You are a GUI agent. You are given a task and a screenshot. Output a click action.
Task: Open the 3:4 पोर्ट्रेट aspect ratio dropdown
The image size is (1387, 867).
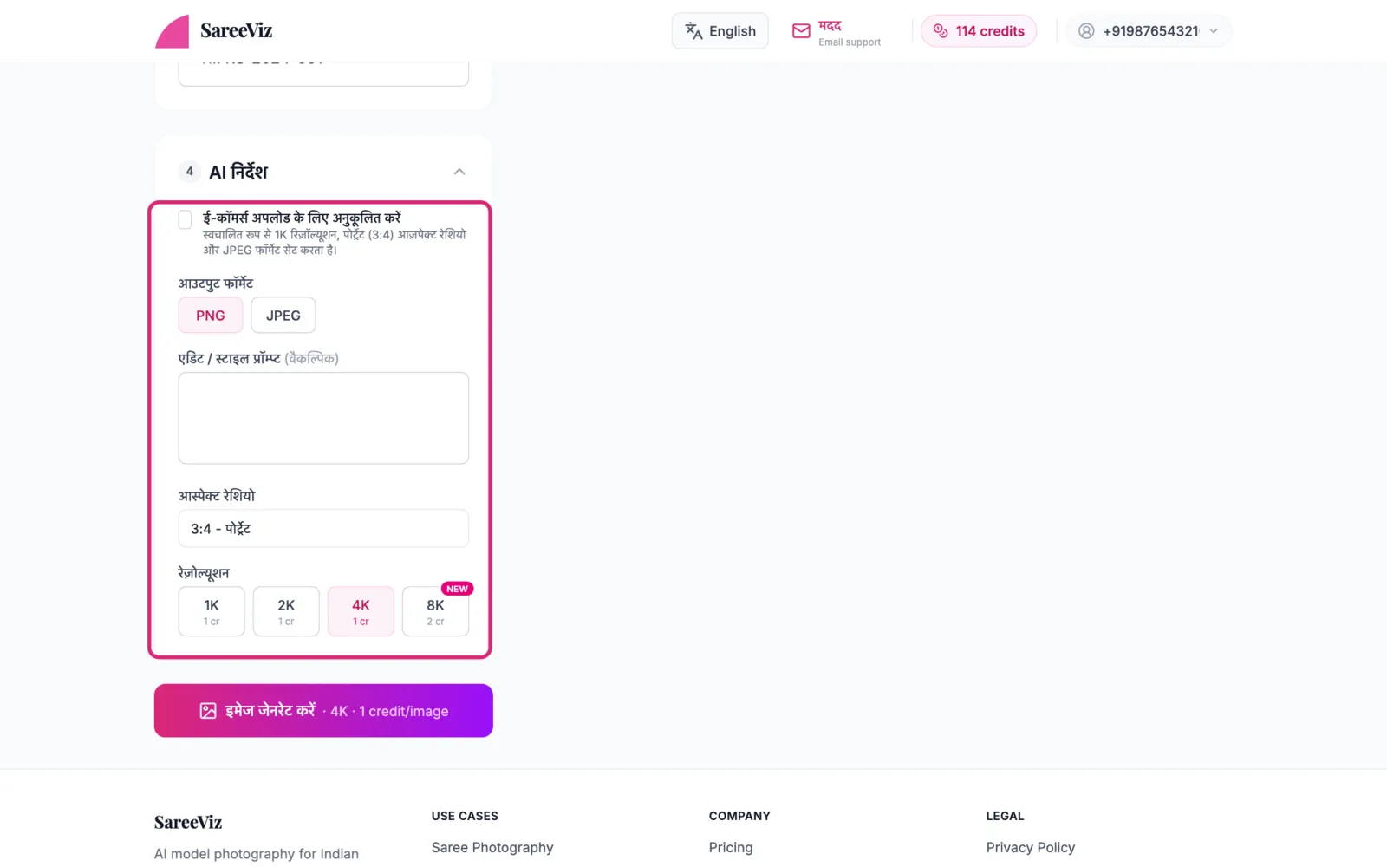[x=323, y=528]
